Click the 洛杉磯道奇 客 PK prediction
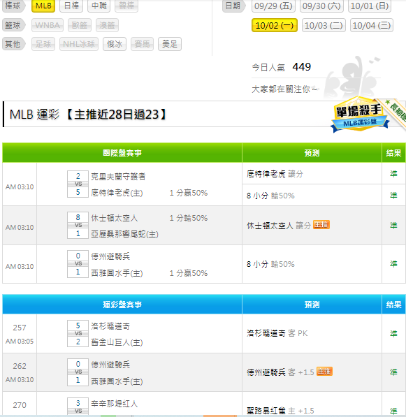The image size is (406, 417). 277,333
